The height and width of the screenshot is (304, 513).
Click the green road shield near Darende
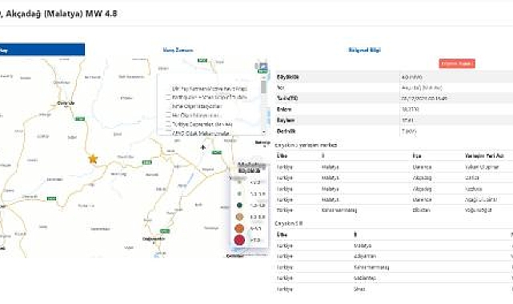(80, 119)
